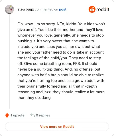Viewport: 114px width, 136px height.
Task: Click the word "jazz" in the comment
Action: (47, 92)
